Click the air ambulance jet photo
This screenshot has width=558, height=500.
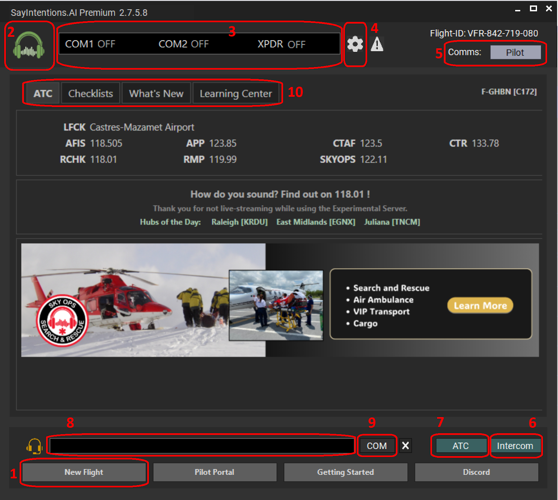[x=276, y=305]
